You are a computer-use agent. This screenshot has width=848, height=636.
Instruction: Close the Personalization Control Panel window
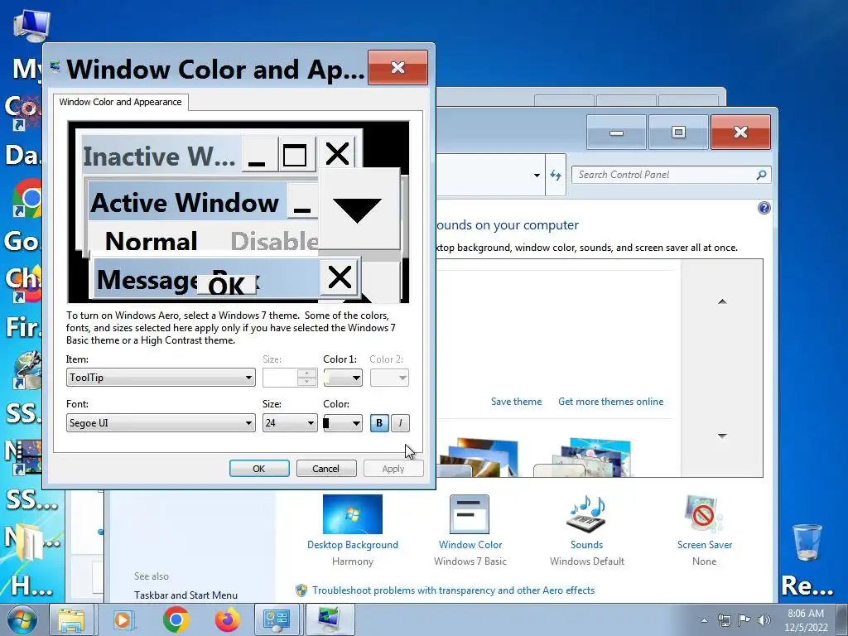[x=740, y=132]
